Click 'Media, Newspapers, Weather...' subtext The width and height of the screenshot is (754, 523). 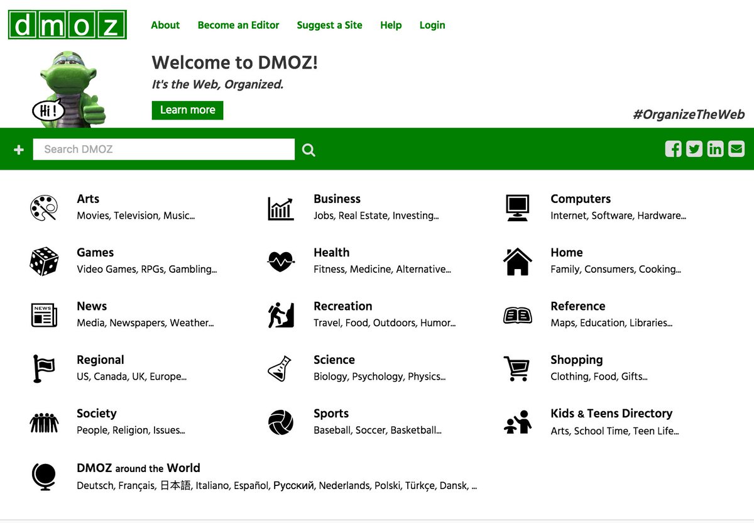145,322
